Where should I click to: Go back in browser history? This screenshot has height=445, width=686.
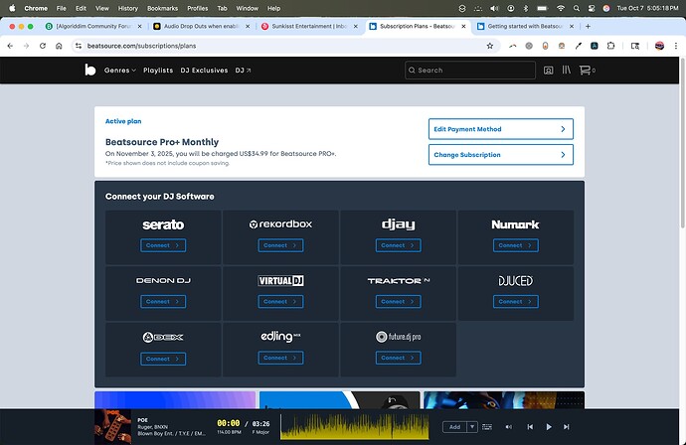[10, 46]
